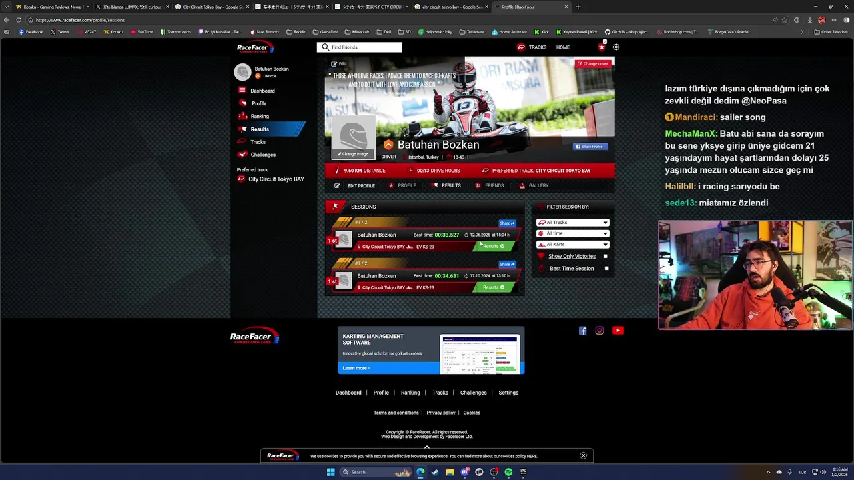Click the RaceFacer logo in header
Viewport: 854px width, 480px height.
tap(256, 47)
